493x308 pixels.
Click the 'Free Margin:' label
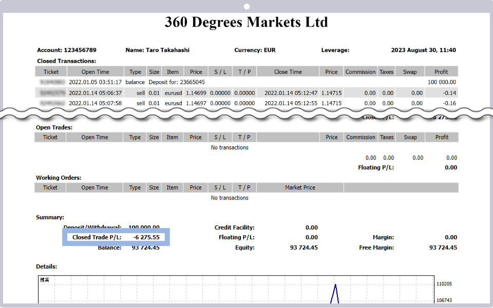(376, 247)
